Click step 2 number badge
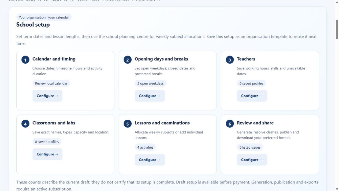 [128, 60]
